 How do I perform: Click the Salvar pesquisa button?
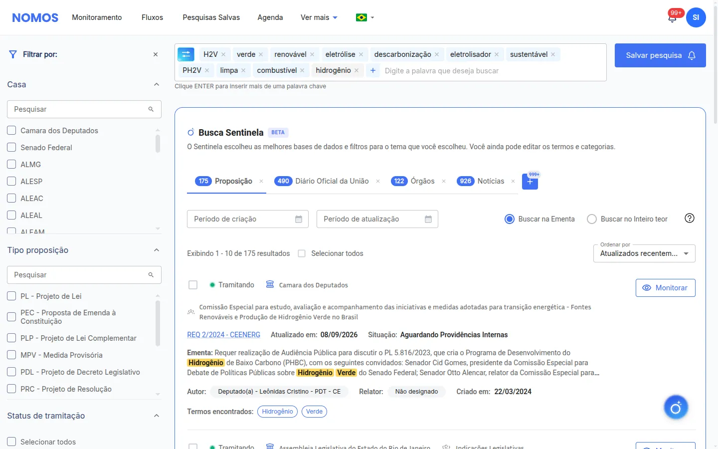(660, 55)
